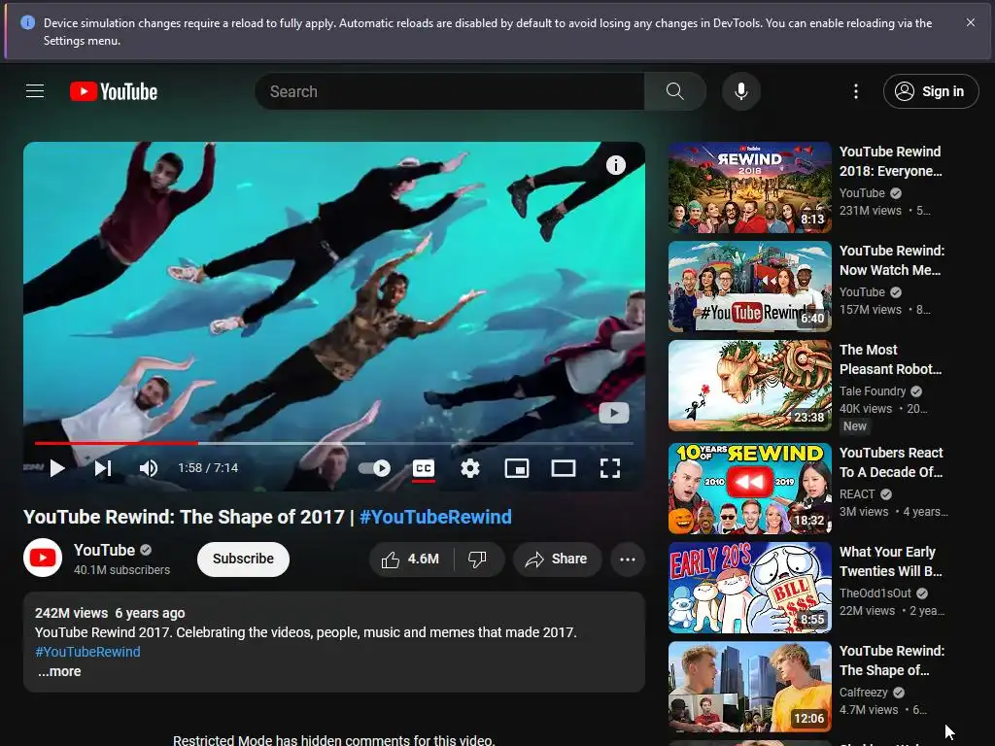Dislike this video
995x746 pixels.
tap(477, 559)
